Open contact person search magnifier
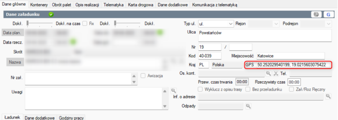Viewport: 338px width, 120px height. coord(268,73)
